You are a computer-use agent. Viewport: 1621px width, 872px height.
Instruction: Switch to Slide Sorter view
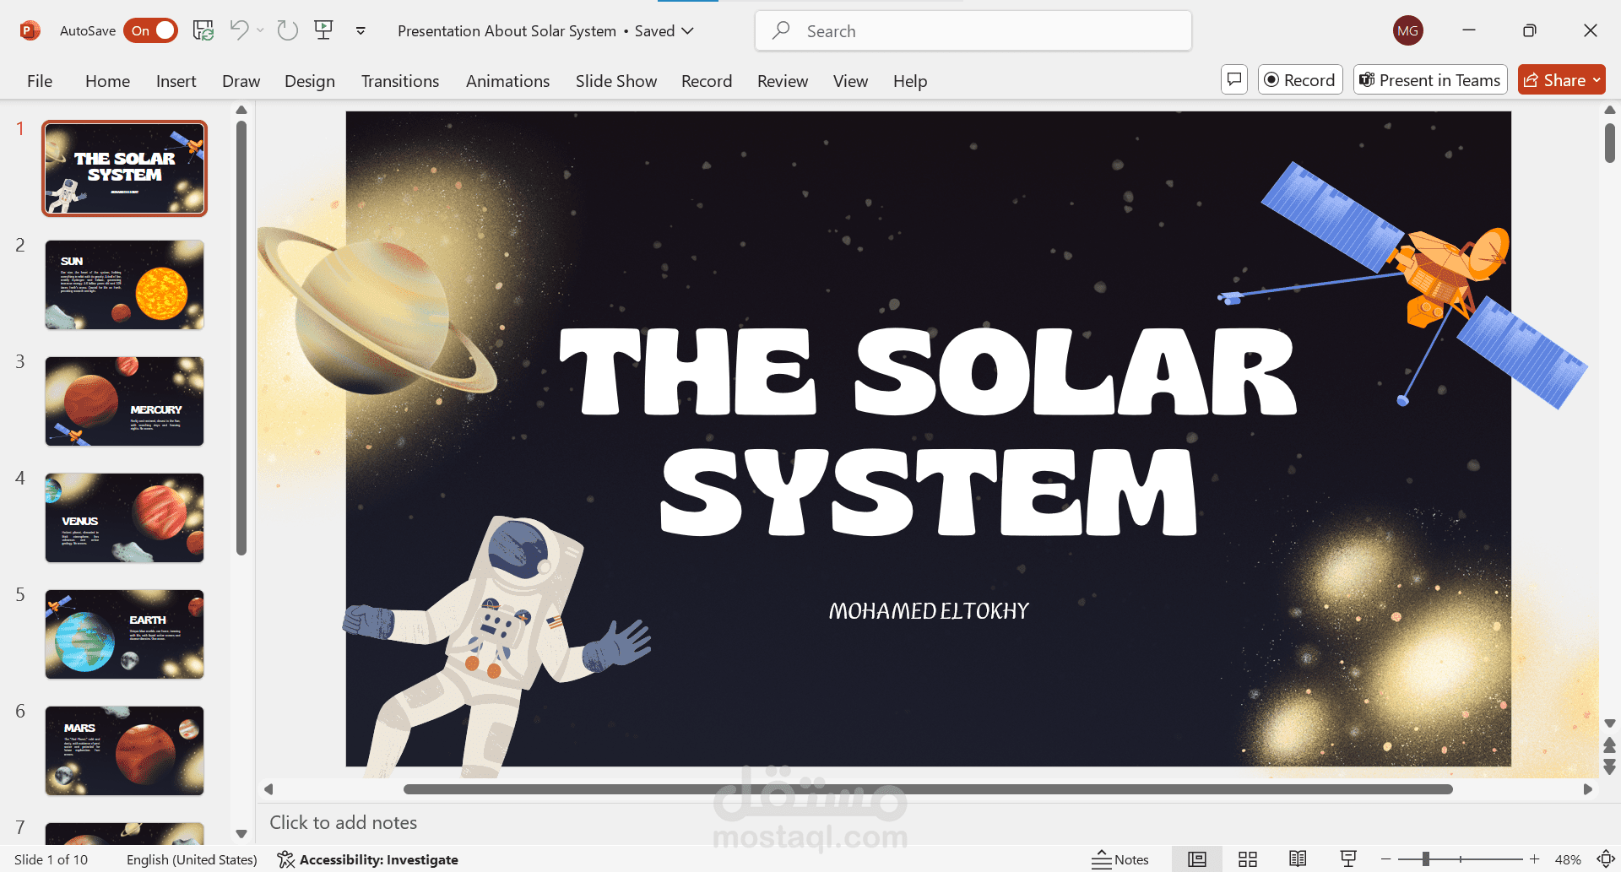click(1247, 858)
